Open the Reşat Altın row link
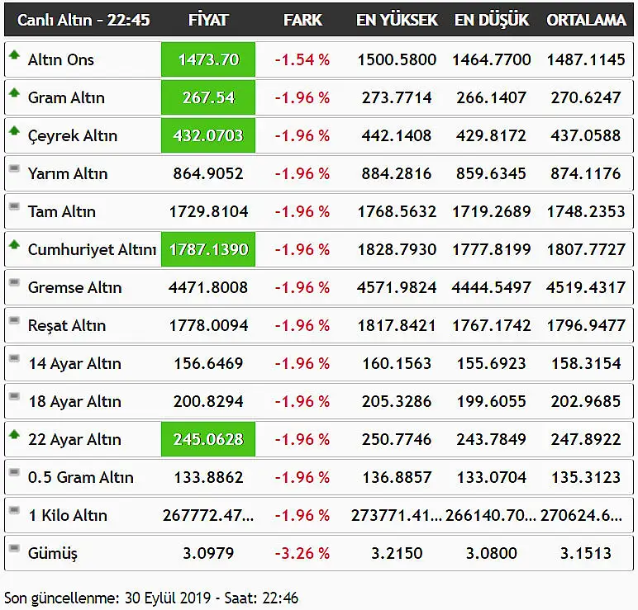Screen dimensions: 638x610 pyautogui.click(x=67, y=325)
